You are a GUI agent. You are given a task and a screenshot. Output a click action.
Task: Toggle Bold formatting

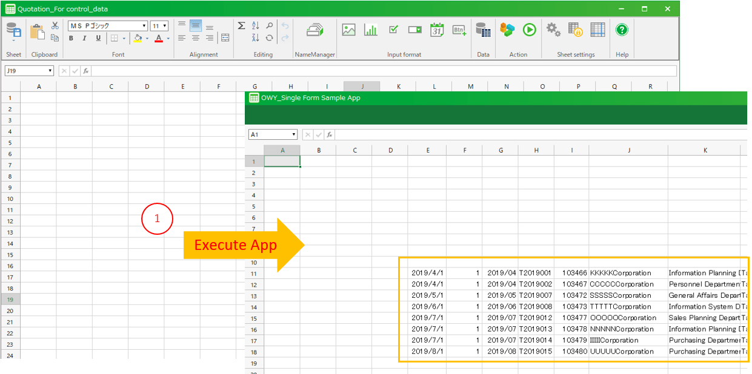[71, 38]
